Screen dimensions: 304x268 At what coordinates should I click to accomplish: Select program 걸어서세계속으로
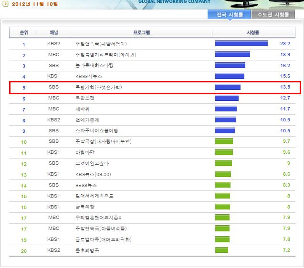[x=94, y=196]
